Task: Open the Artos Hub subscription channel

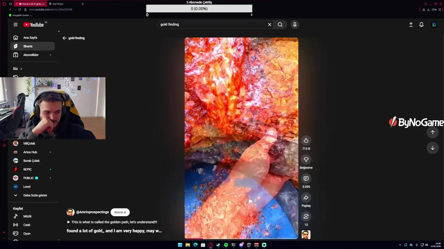Action: point(33,152)
